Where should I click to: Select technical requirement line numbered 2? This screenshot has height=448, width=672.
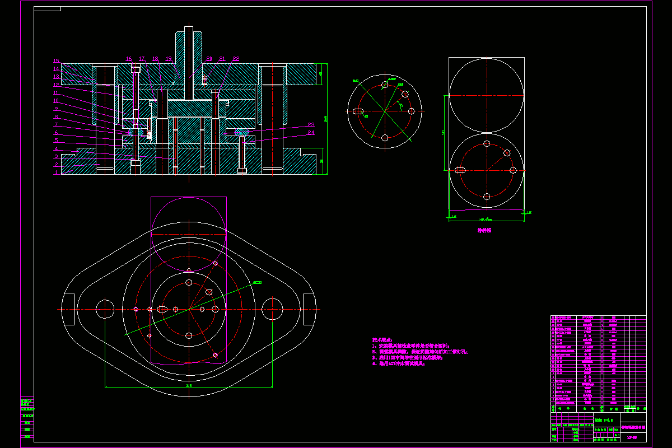tap(420, 352)
